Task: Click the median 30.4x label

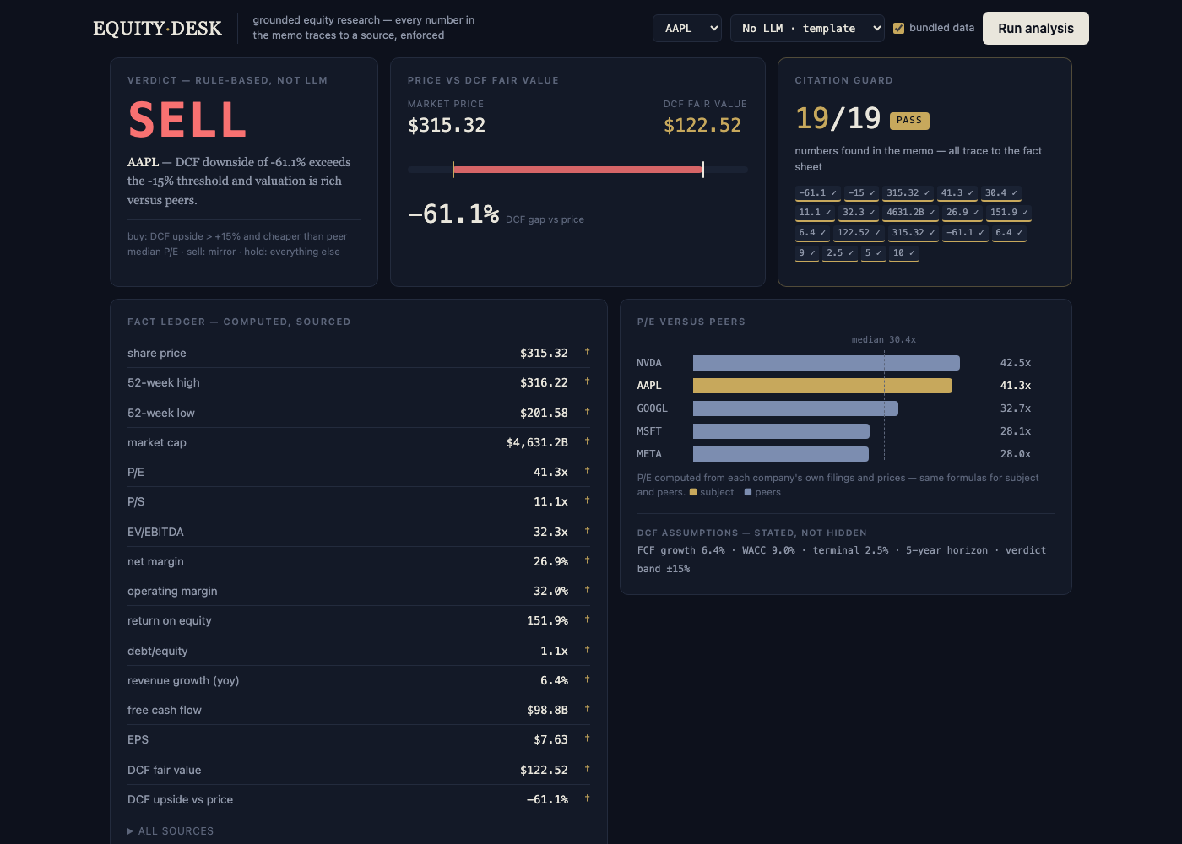Action: coord(883,339)
